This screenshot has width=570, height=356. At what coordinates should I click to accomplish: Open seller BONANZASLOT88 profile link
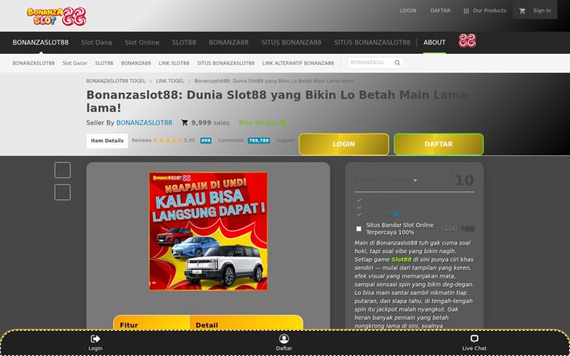pos(144,123)
